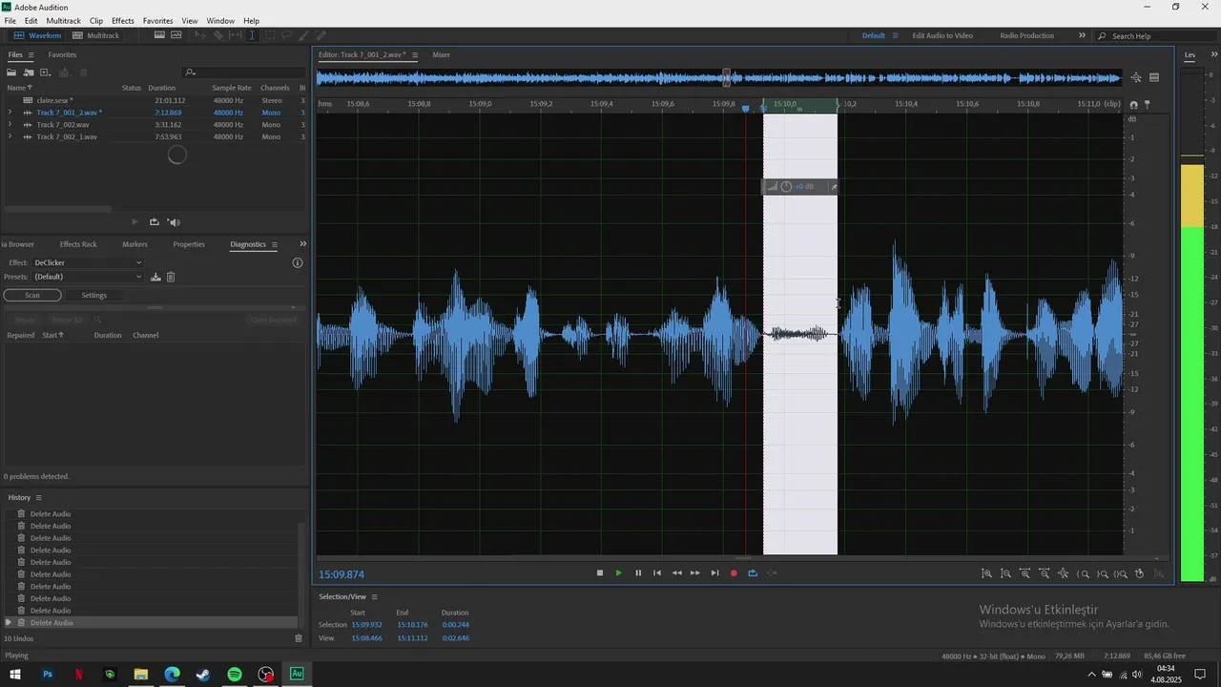Select the Spot Healing Brush tool
This screenshot has height=687, width=1221.
(321, 35)
